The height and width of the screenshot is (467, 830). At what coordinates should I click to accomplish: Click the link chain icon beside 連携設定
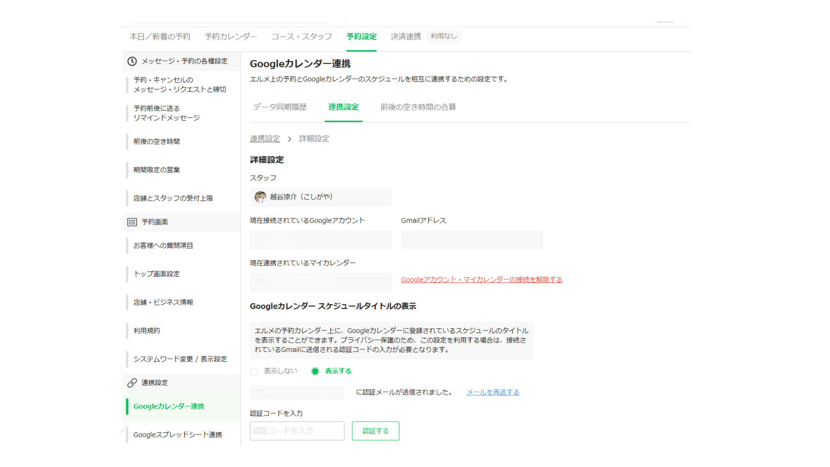click(132, 383)
